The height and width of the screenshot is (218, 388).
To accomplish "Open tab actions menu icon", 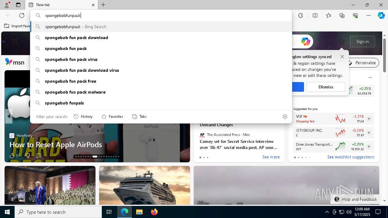I will (x=18, y=5).
